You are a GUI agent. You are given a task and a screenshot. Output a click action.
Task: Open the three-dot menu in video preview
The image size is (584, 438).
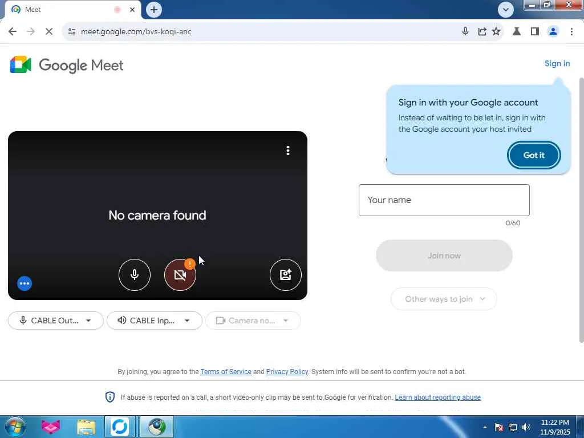coord(288,151)
